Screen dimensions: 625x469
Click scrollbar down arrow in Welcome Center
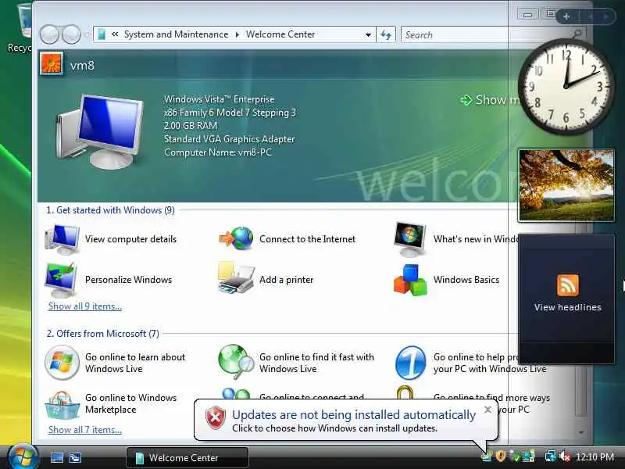580,432
